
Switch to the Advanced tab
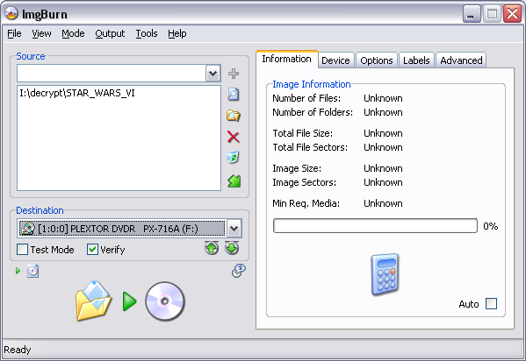[x=461, y=60]
